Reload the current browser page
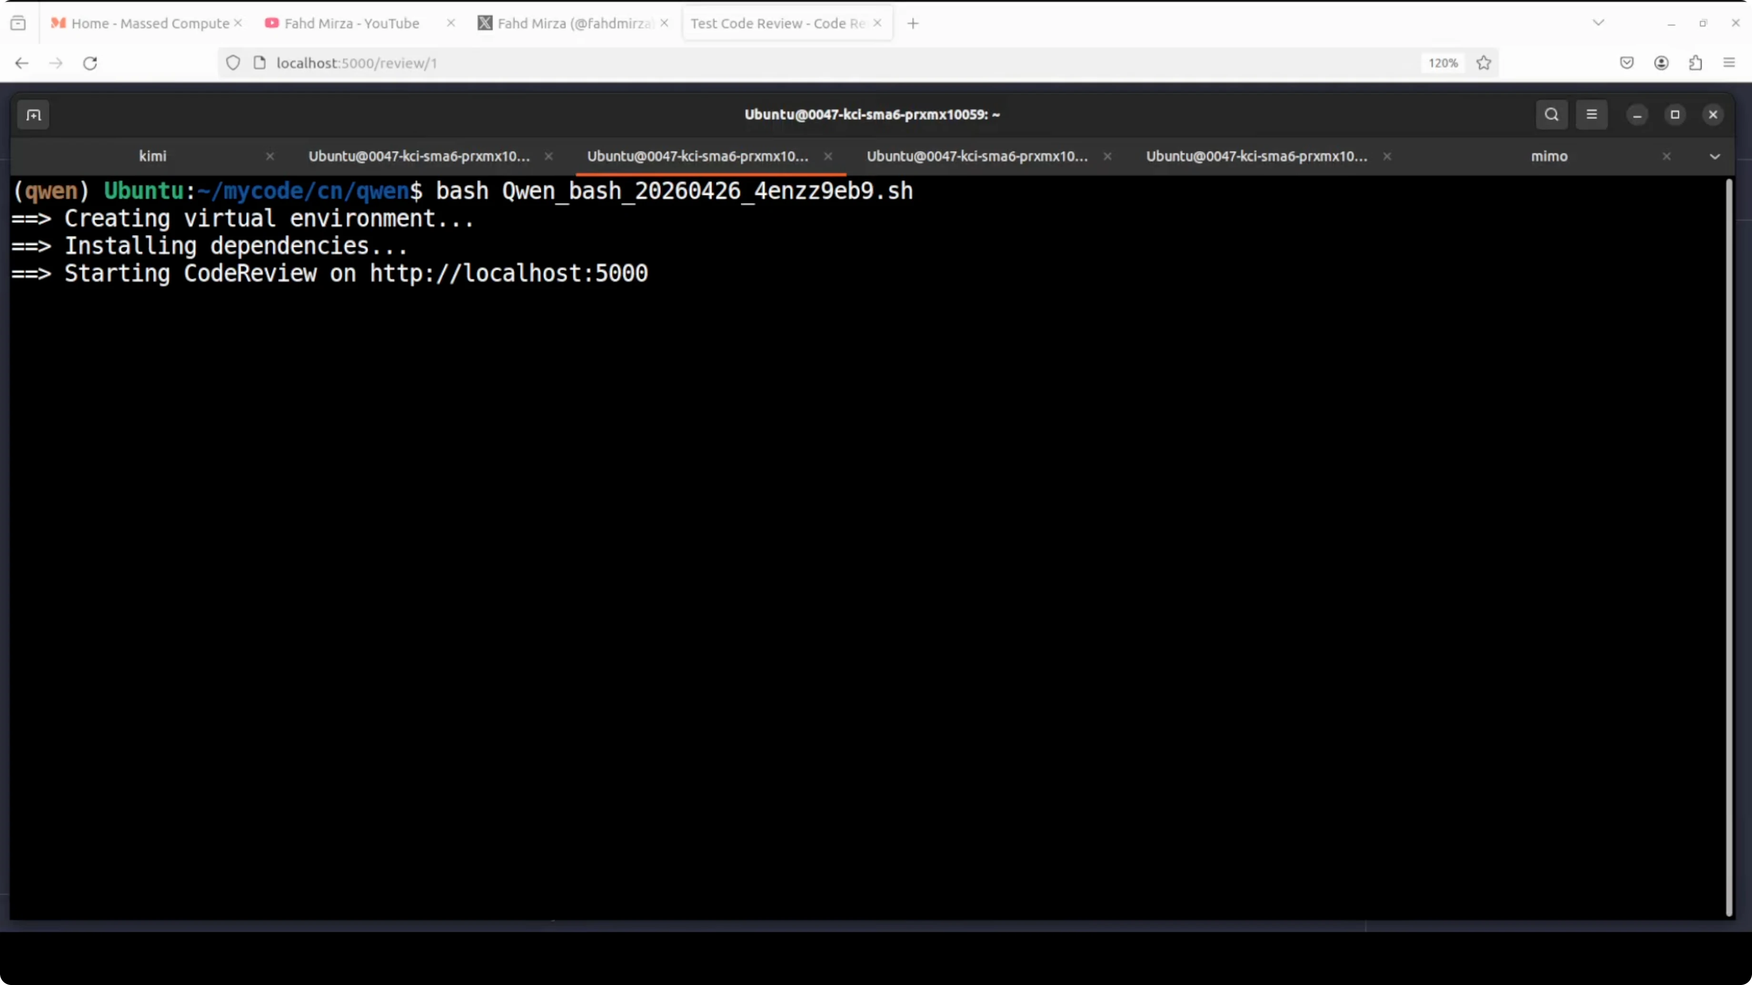Viewport: 1752px width, 985px height. (x=90, y=63)
